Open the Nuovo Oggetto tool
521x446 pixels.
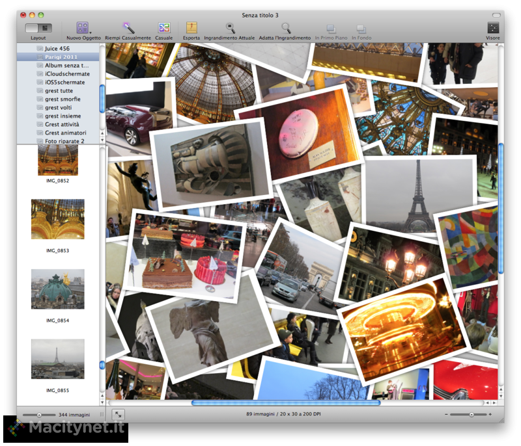coord(82,28)
